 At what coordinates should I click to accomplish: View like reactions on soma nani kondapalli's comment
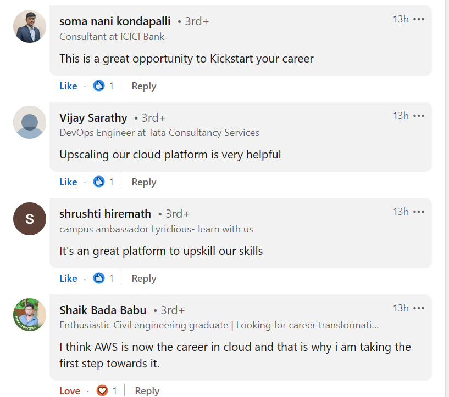pyautogui.click(x=104, y=86)
